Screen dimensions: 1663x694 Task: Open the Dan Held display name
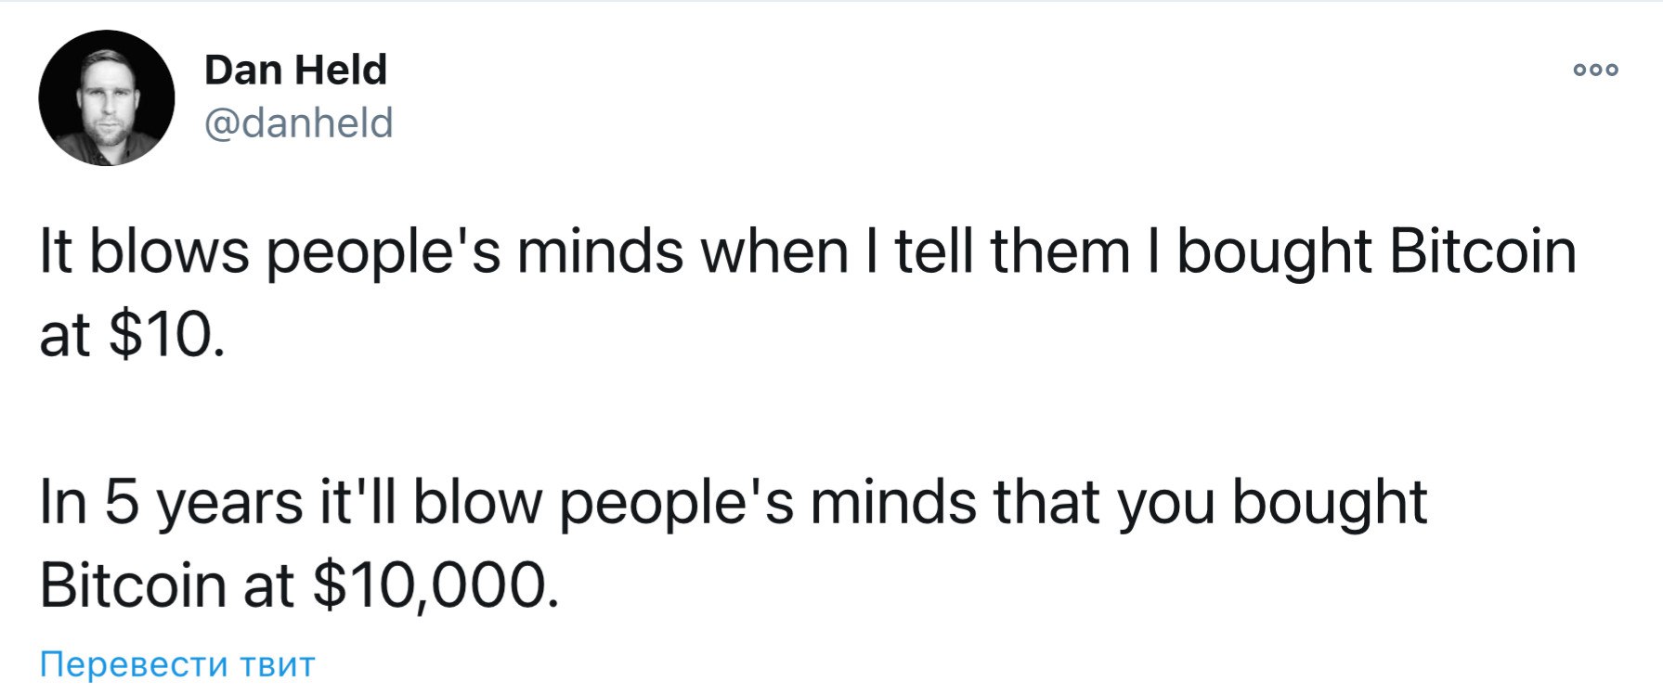pos(295,70)
